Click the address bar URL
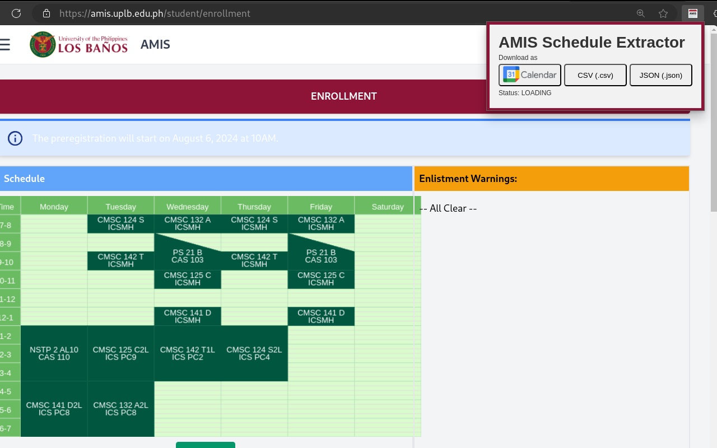717x448 pixels. (x=155, y=13)
